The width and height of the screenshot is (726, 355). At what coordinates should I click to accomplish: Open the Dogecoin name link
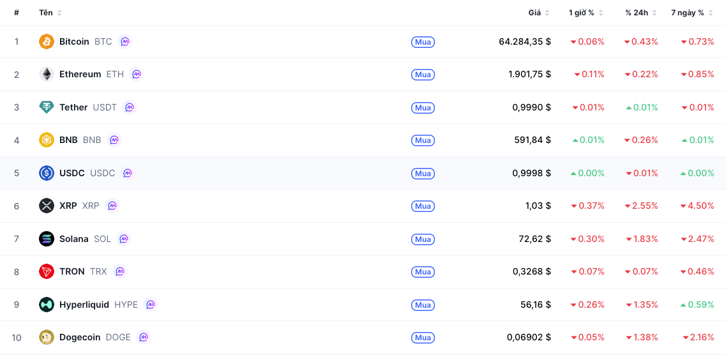80,337
